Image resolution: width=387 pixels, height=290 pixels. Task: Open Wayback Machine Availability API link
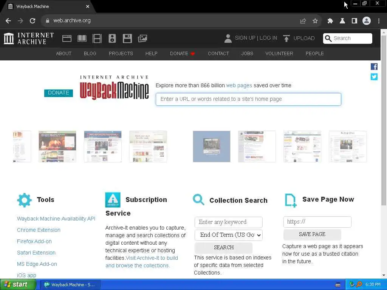pos(56,219)
